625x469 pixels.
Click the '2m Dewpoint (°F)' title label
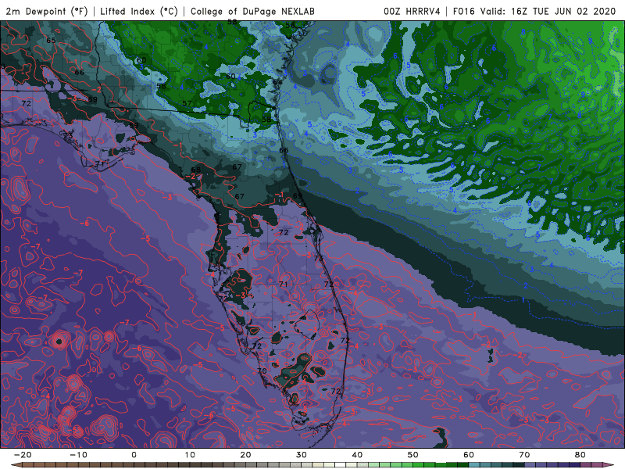tap(47, 11)
